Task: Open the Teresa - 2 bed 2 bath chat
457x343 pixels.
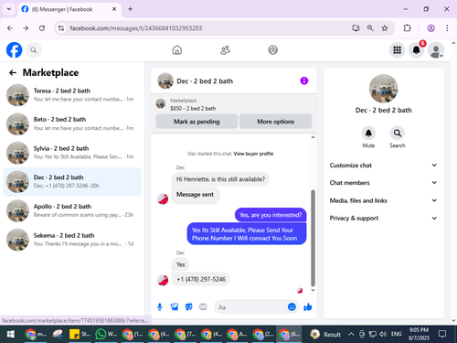Action: 72,95
